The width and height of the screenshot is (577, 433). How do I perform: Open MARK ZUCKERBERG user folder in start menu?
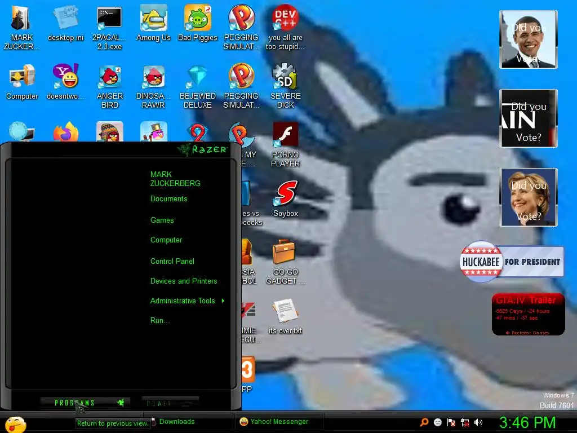175,179
